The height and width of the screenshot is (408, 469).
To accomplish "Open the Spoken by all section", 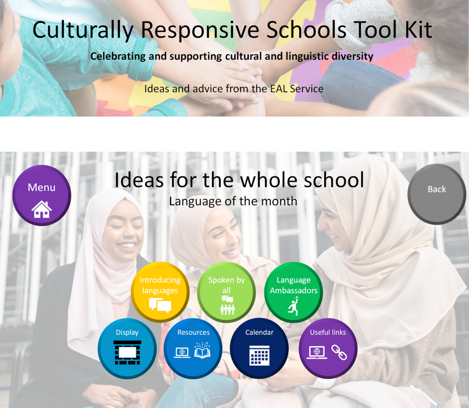I will coord(226,292).
